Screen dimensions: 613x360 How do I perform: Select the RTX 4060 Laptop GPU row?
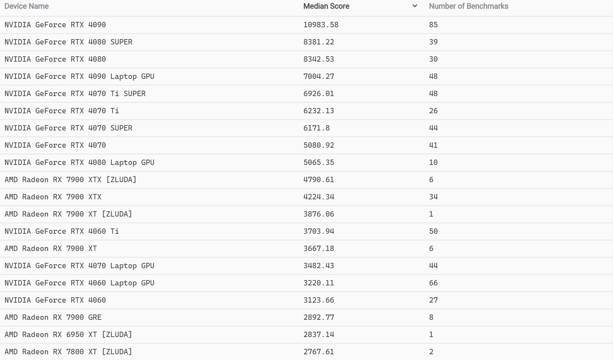pyautogui.click(x=306, y=283)
